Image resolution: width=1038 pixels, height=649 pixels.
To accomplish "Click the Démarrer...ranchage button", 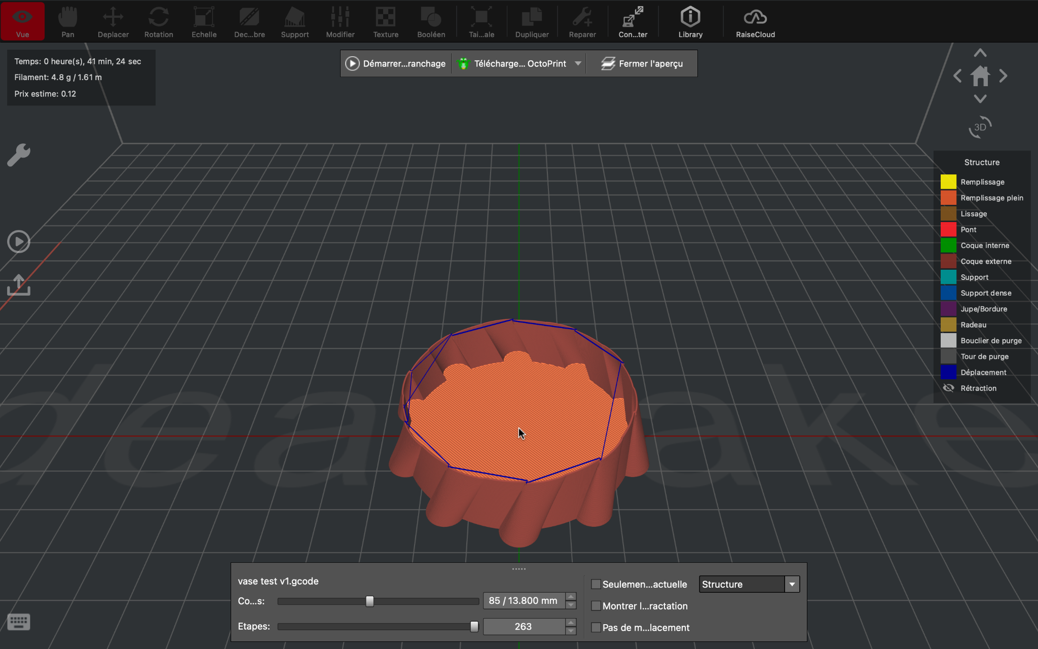I will [396, 64].
